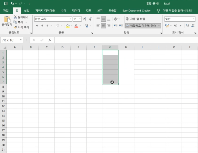Align text to the left
198x153 pixels.
pyautogui.click(x=98, y=26)
